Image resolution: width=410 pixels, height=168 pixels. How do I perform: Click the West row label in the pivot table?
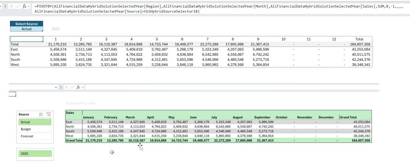click(x=70, y=136)
